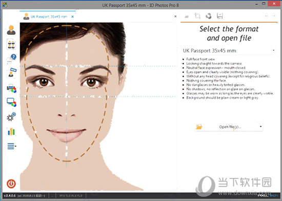This screenshot has width=282, height=201.
Task: Open the single ID photo module icon
Action: 11,30
